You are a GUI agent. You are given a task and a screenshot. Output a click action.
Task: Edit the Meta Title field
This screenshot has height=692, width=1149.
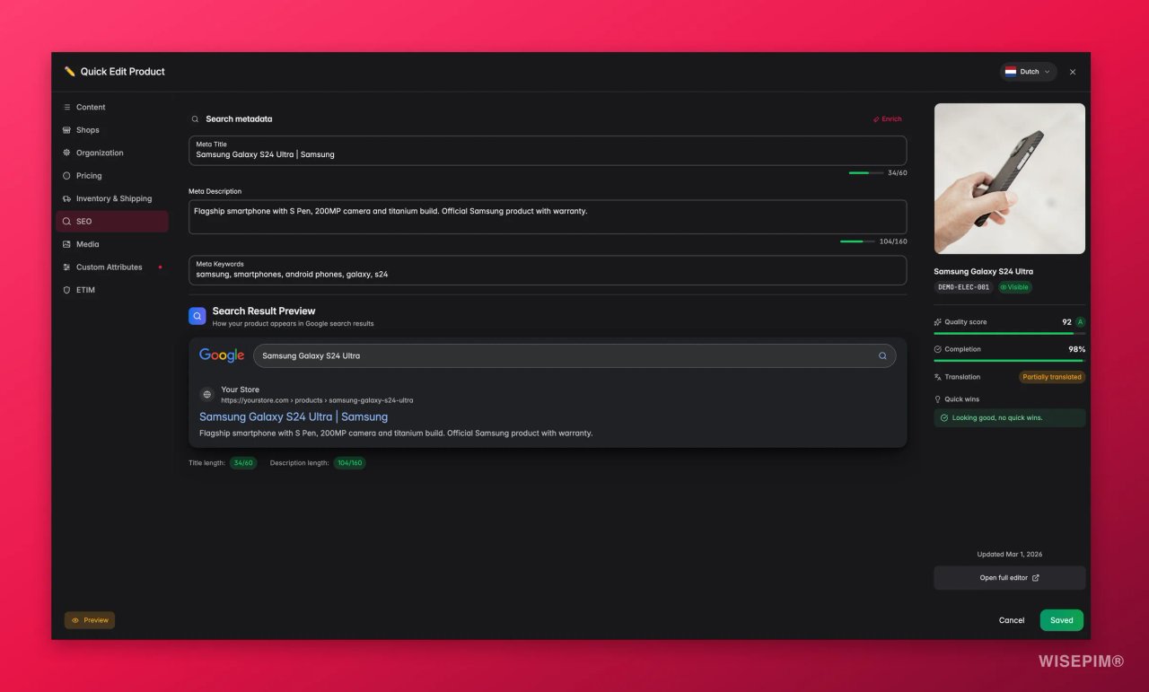click(x=548, y=151)
